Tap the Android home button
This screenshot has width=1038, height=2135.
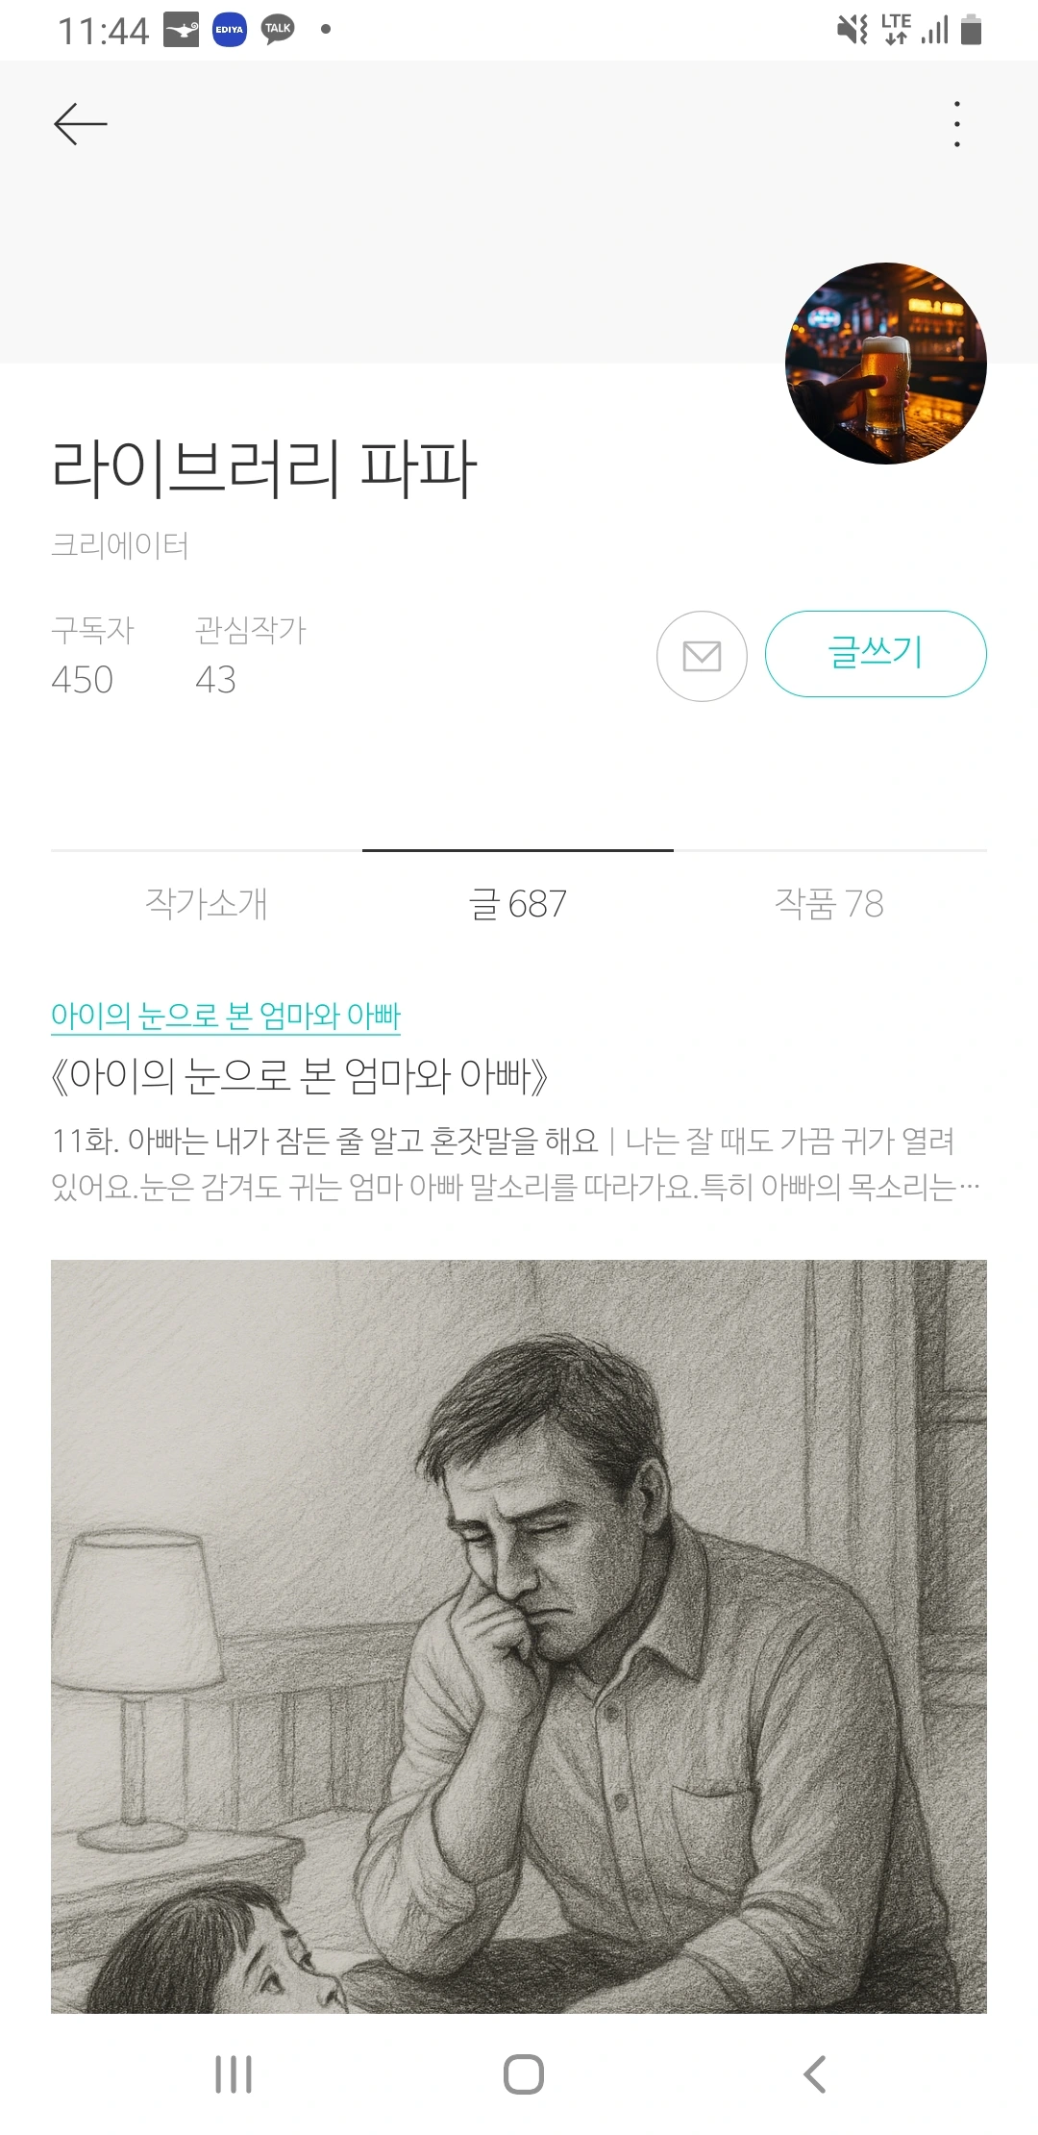(x=524, y=2074)
